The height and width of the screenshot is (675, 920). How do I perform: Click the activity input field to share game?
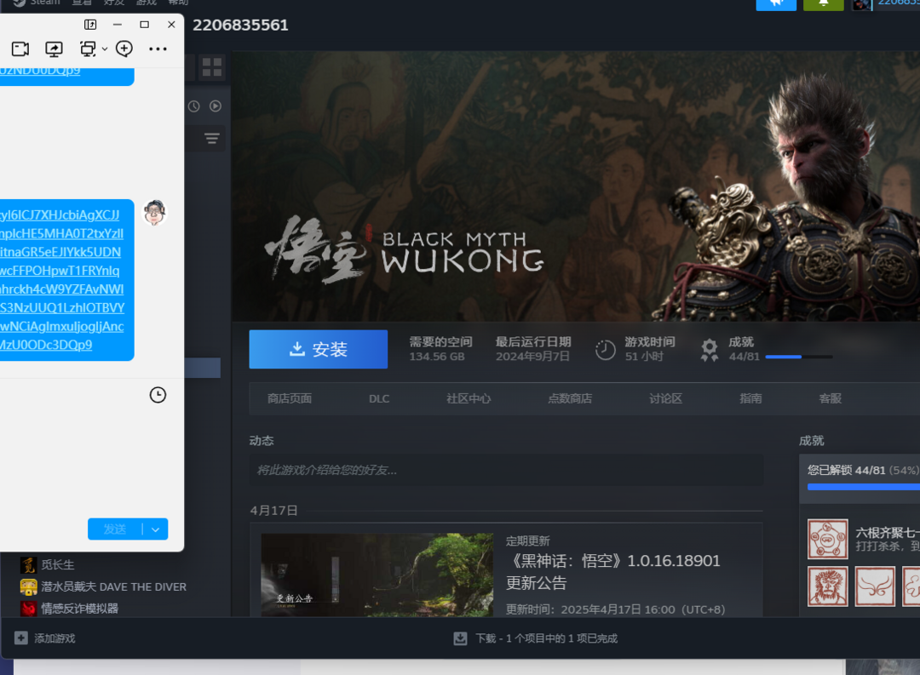point(506,470)
